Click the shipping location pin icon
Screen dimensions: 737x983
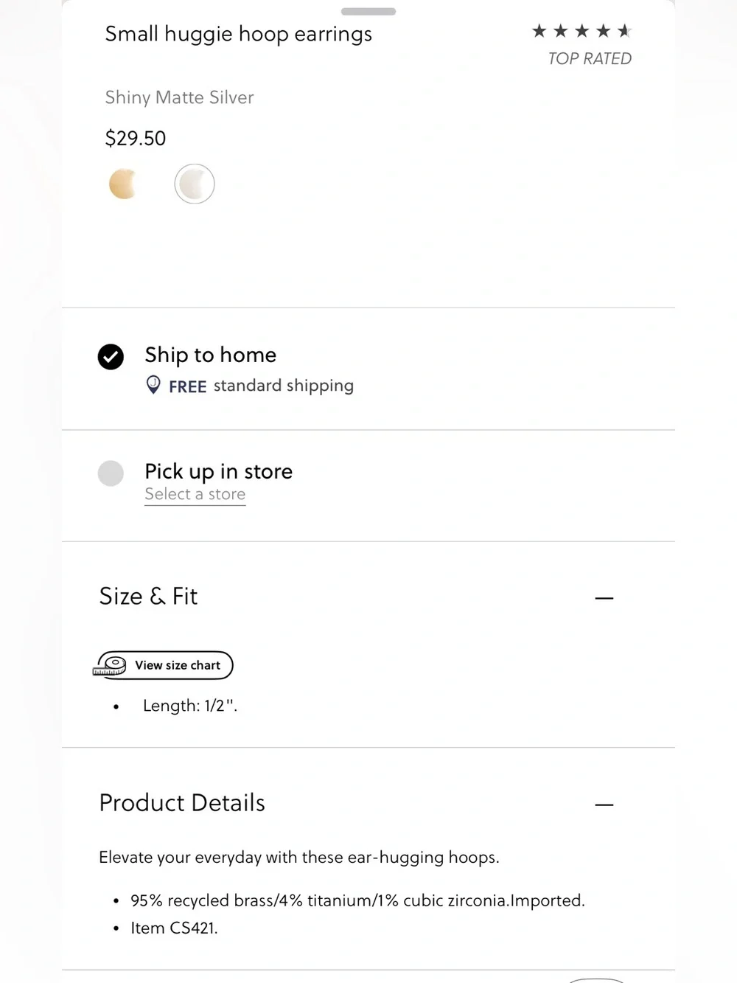click(x=153, y=385)
